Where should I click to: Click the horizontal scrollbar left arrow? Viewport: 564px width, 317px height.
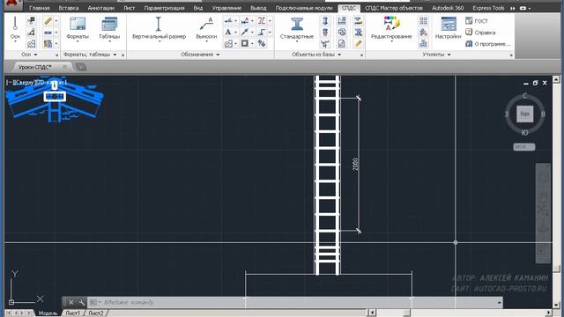373,313
